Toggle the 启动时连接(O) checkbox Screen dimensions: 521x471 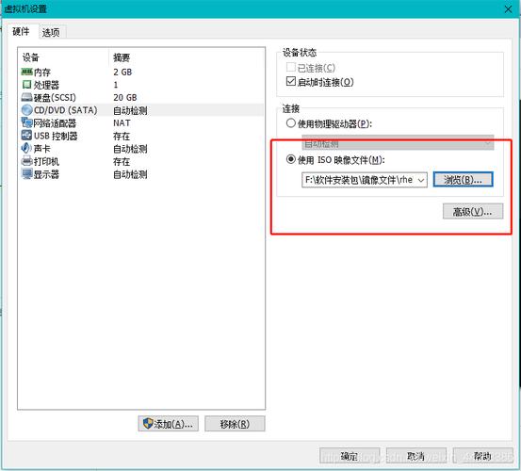(291, 81)
